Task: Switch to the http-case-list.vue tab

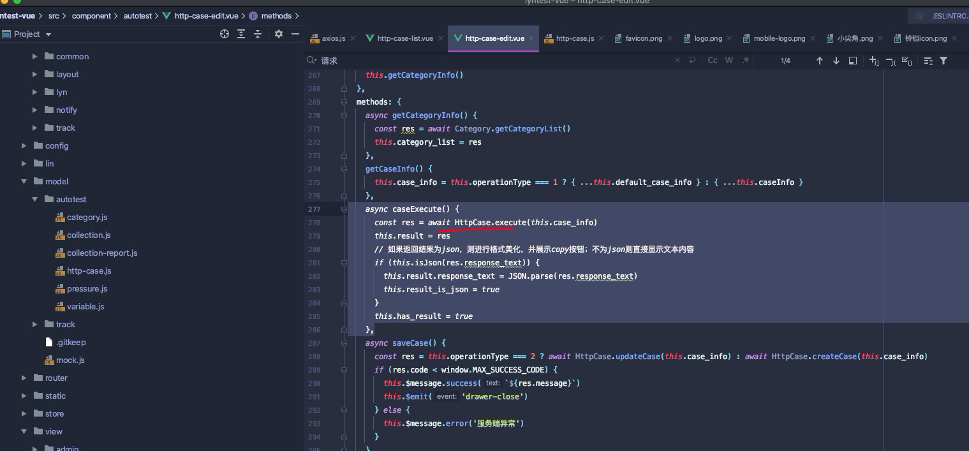Action: 405,38
